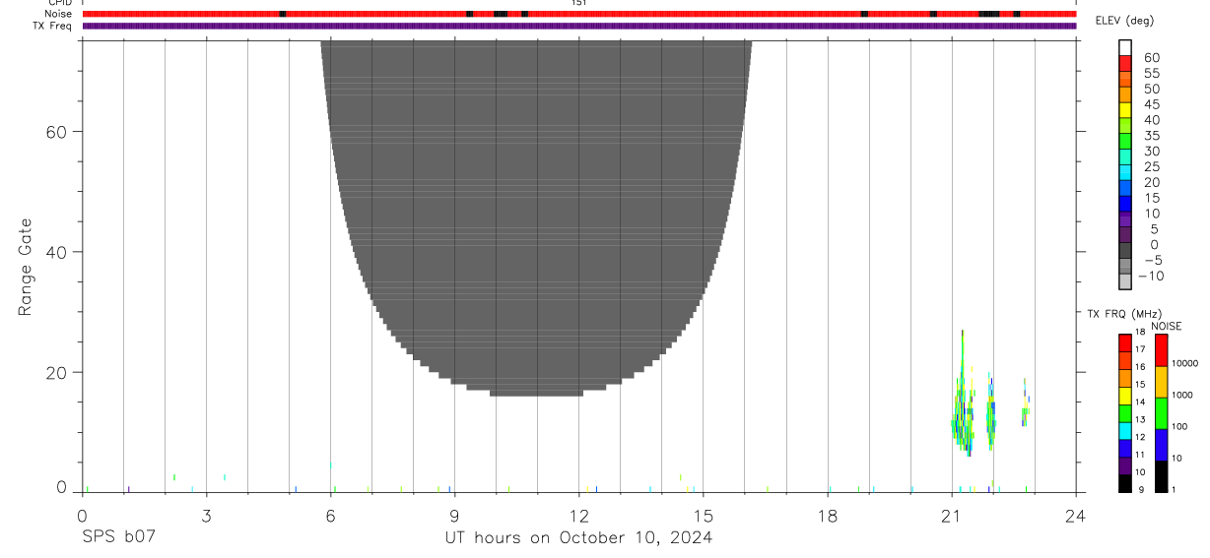Click the ELEV legend value '−10'
The height and width of the screenshot is (558, 1210).
1151,276
